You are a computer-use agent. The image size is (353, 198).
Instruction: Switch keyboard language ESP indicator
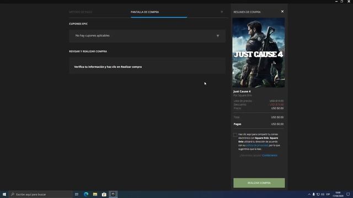click(x=328, y=194)
